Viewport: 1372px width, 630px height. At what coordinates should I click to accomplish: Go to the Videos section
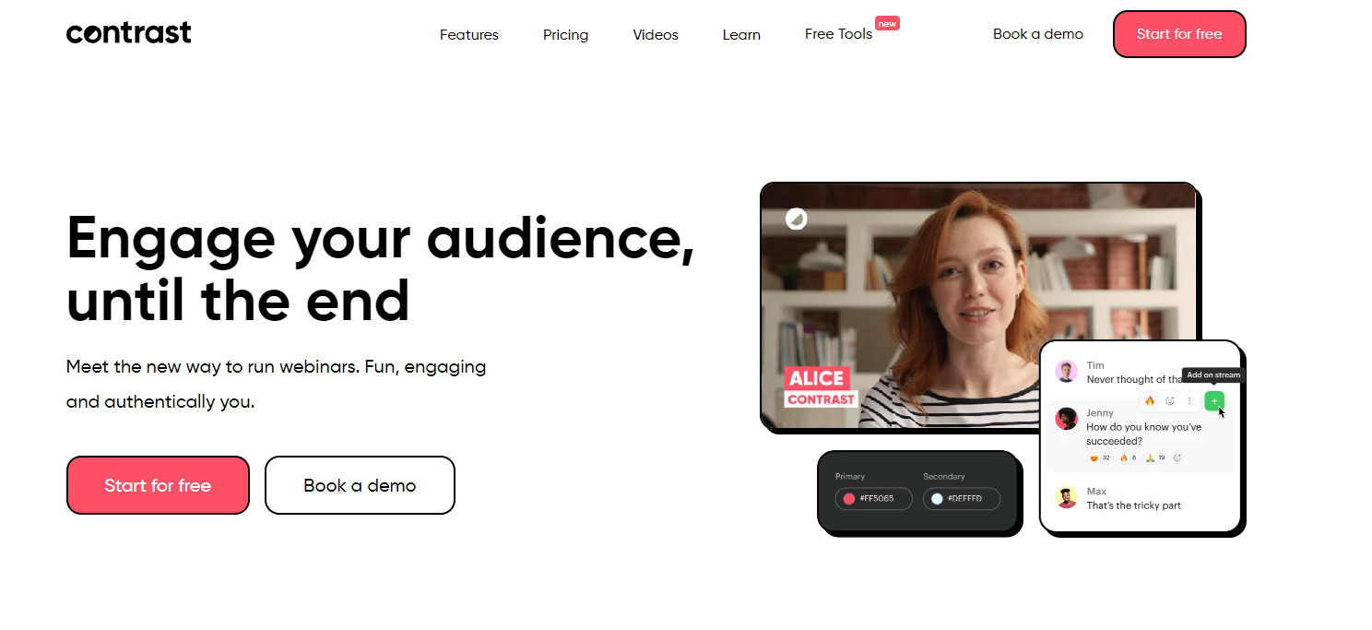(x=656, y=35)
